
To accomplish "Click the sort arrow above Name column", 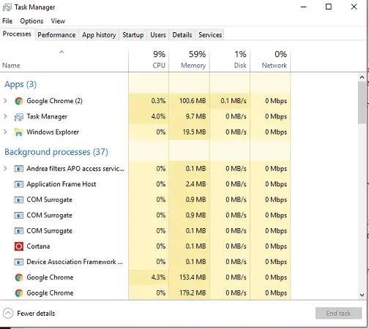I will pyautogui.click(x=62, y=52).
